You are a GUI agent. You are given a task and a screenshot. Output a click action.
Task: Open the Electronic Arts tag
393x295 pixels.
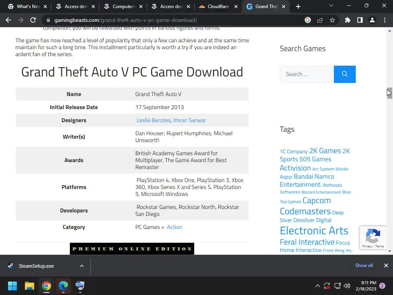[x=314, y=230]
